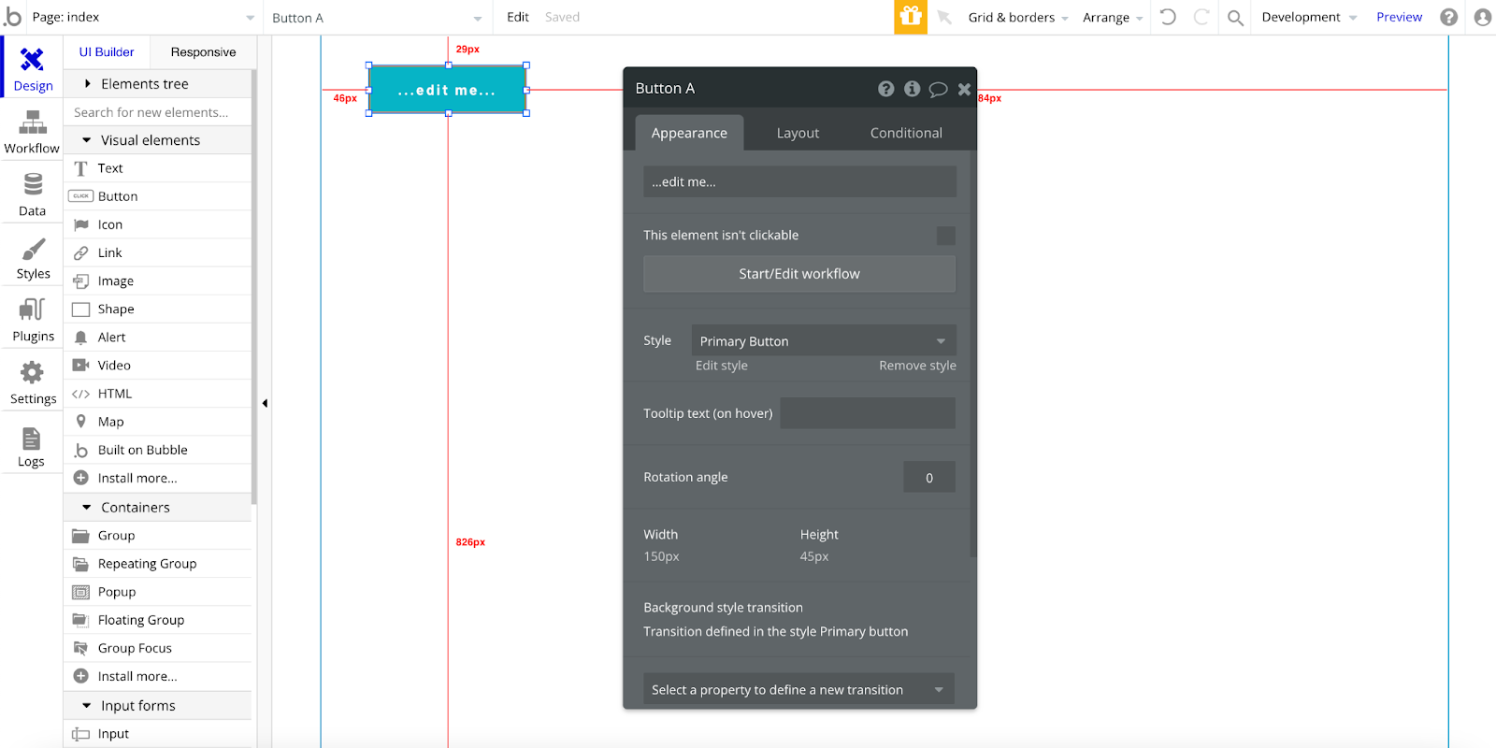Image resolution: width=1496 pixels, height=748 pixels.
Task: Click the undo arrow icon
Action: coord(1168,17)
